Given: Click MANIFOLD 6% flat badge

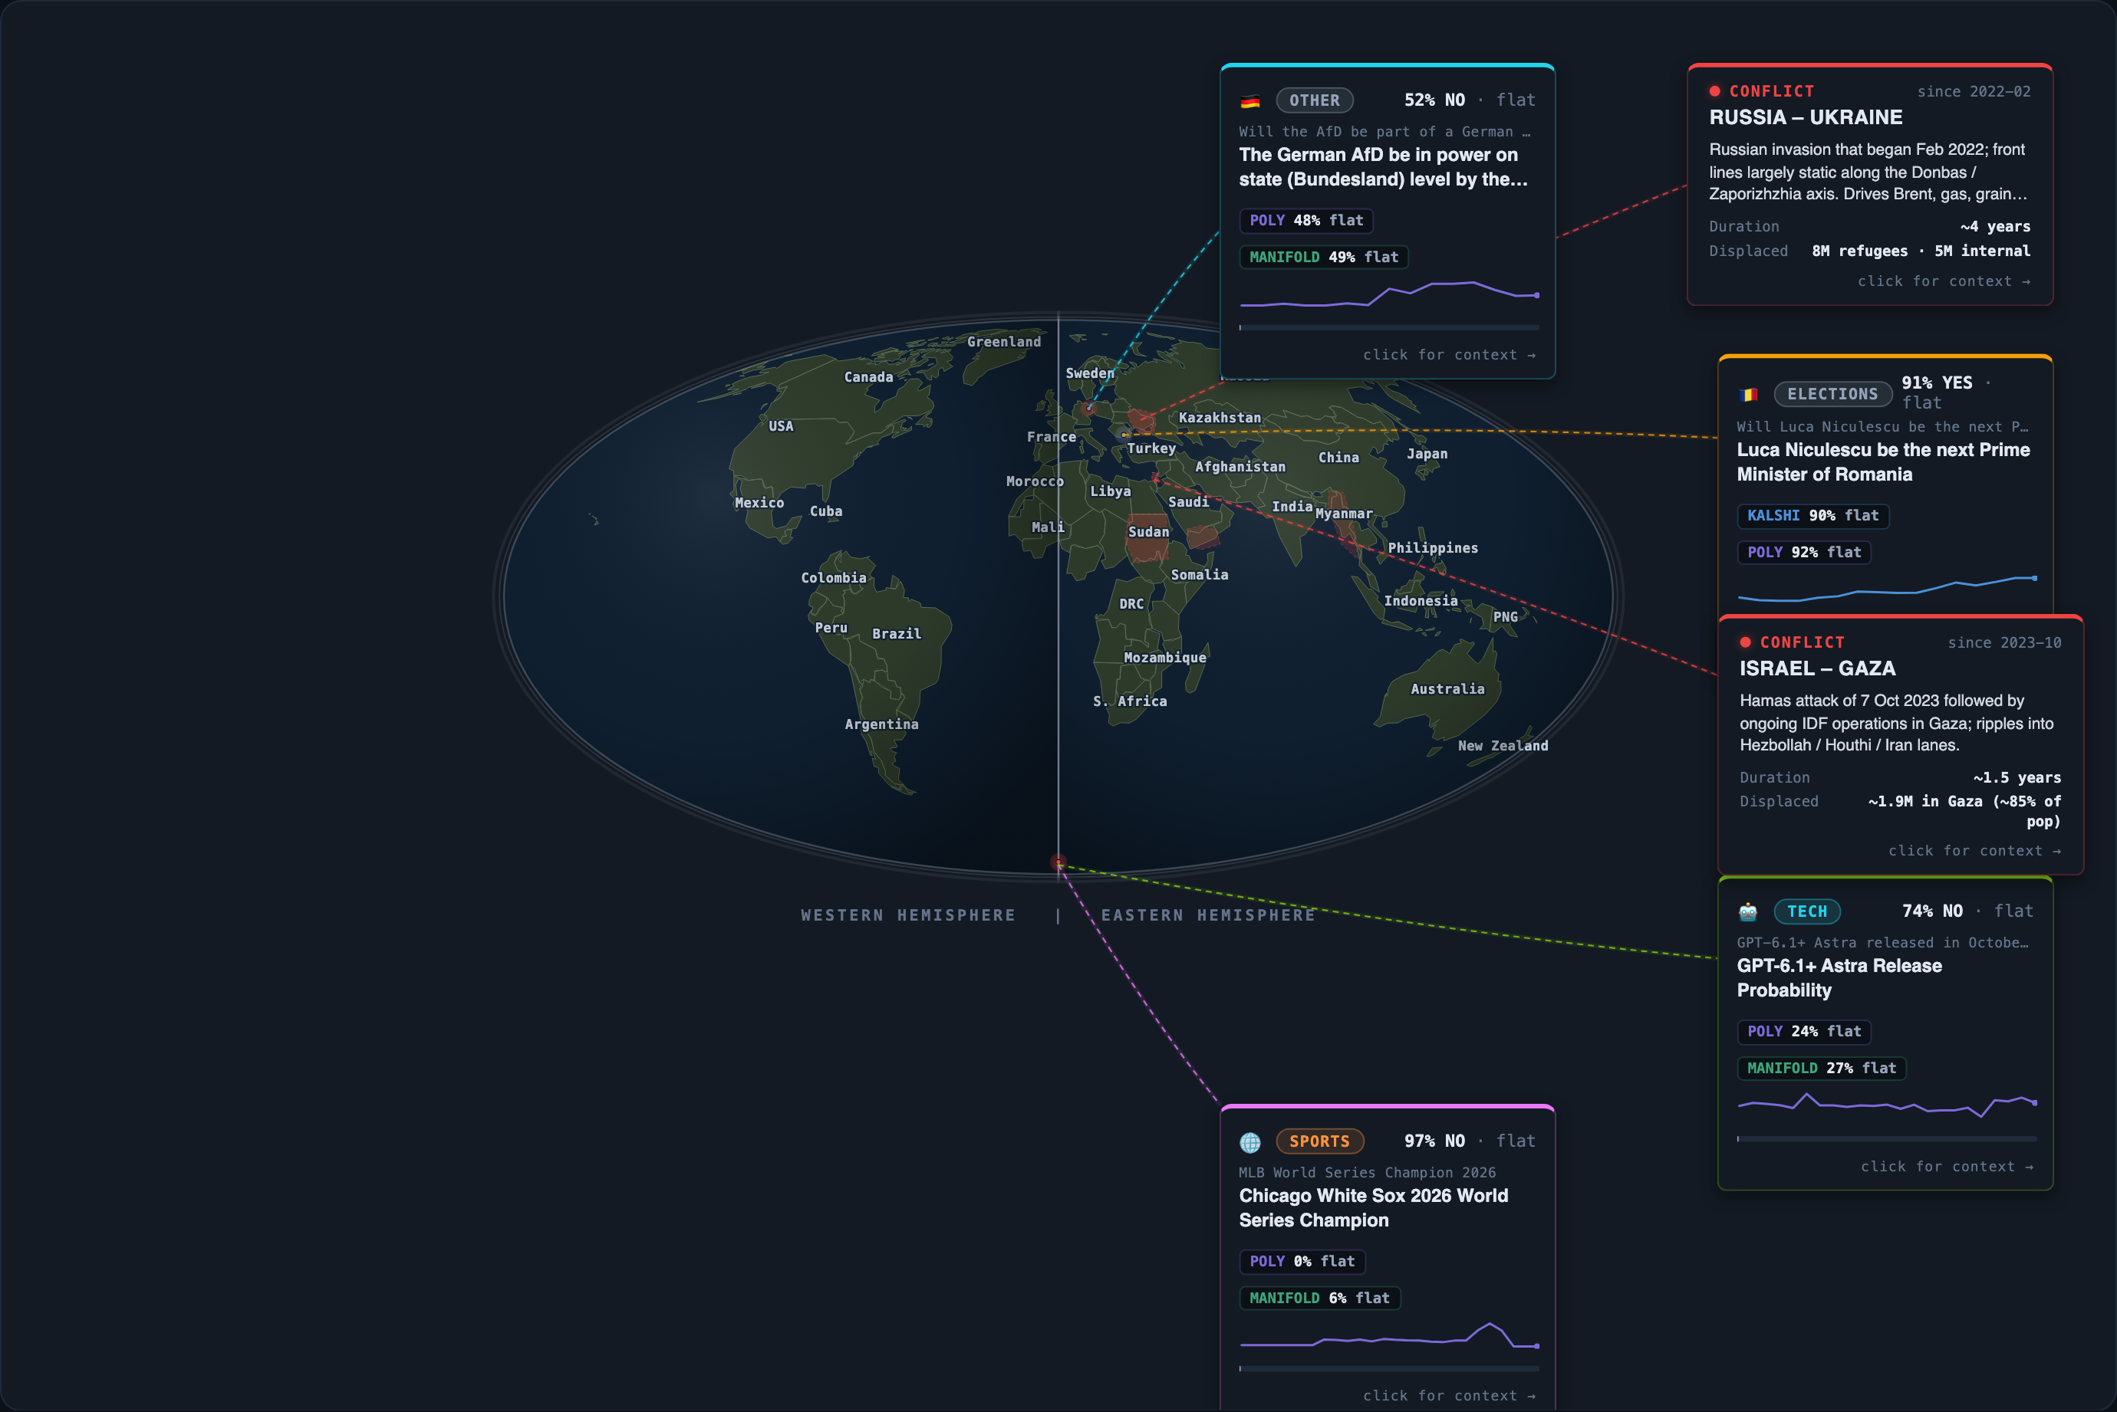Looking at the screenshot, I should 1320,1299.
